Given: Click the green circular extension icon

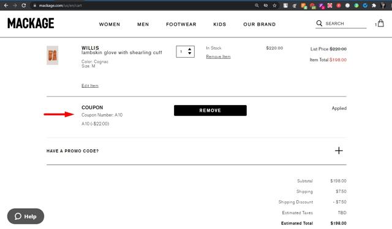Looking at the screenshot, I should (356, 6).
